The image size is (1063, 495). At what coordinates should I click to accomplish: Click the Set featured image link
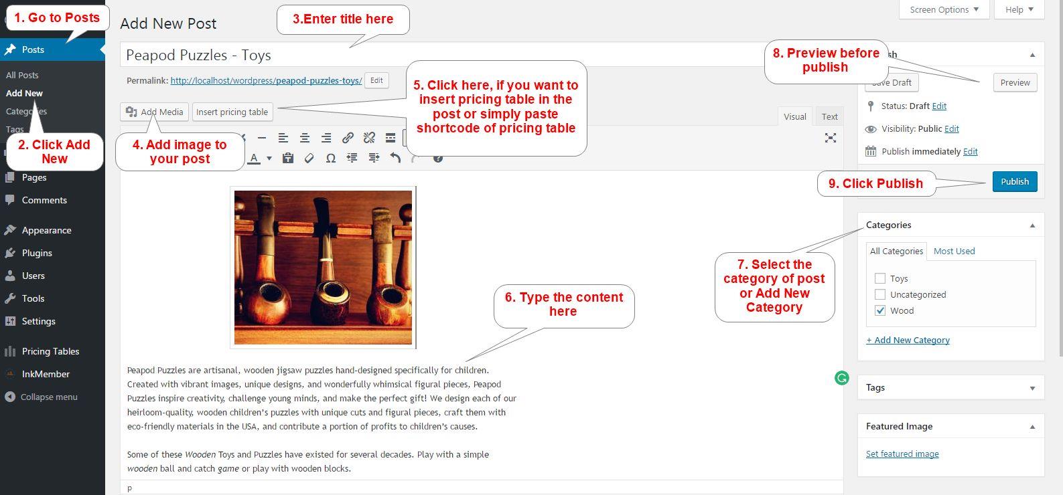902,454
